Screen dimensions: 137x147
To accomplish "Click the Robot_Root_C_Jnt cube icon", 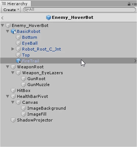I will pyautogui.click(x=18, y=49).
